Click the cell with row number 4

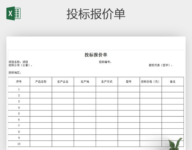(19, 107)
